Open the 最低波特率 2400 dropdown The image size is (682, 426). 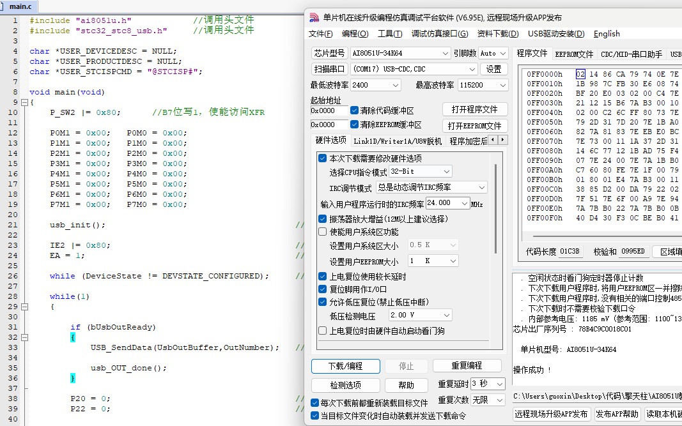[x=375, y=85]
